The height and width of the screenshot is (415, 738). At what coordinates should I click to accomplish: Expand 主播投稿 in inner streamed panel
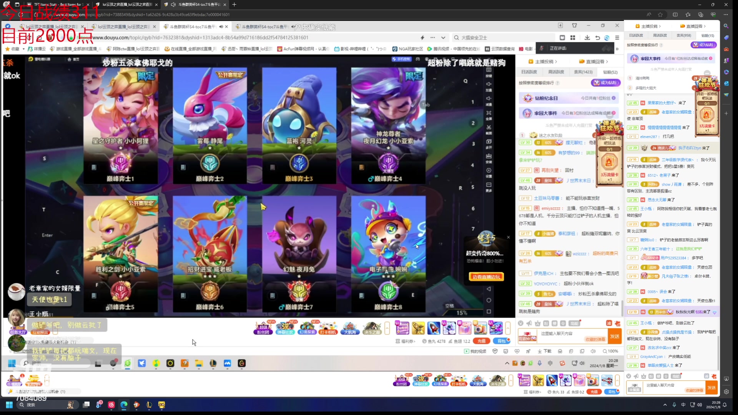tap(543, 61)
